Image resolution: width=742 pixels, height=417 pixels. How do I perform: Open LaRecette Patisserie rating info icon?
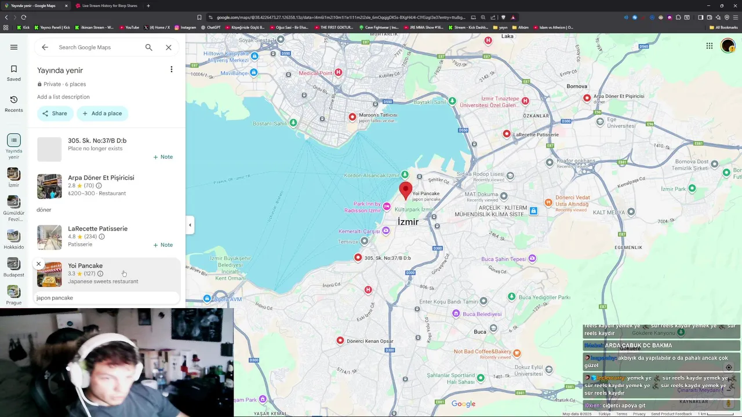click(x=101, y=237)
